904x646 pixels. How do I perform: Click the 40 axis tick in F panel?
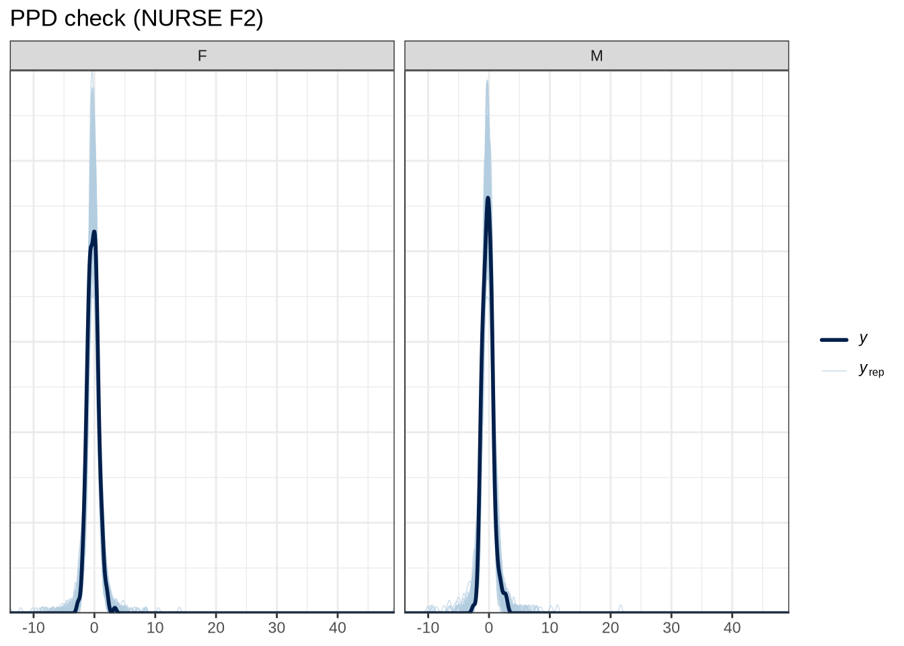(x=337, y=628)
